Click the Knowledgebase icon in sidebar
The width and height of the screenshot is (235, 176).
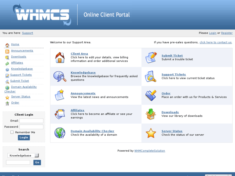coord(7,69)
